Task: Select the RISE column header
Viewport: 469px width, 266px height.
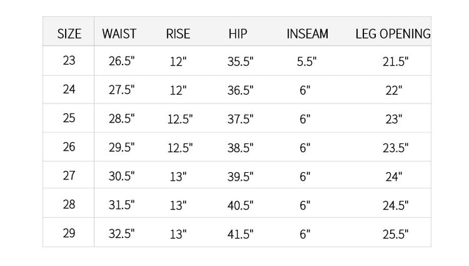Action: coord(178,33)
